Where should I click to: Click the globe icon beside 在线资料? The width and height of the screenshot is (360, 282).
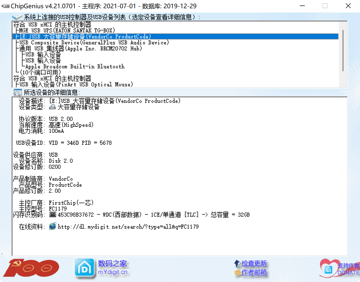coord(53,226)
